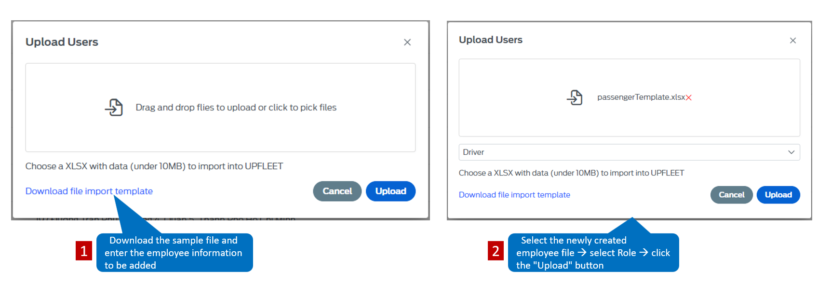Click the red step number 2 badge
Image resolution: width=831 pixels, height=285 pixels.
pos(496,251)
